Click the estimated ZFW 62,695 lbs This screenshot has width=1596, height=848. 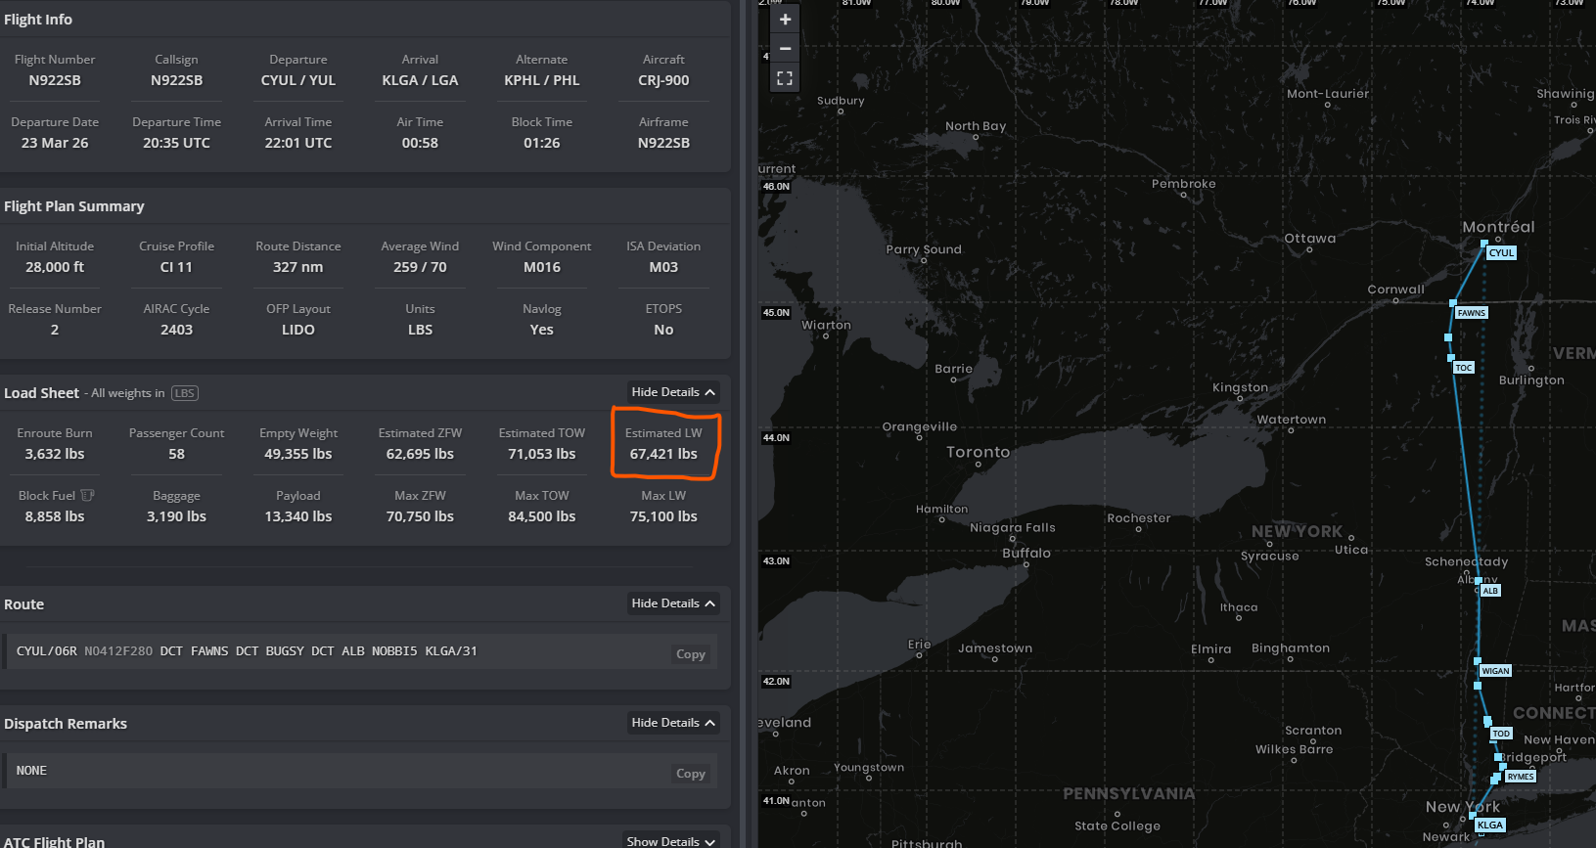click(420, 454)
